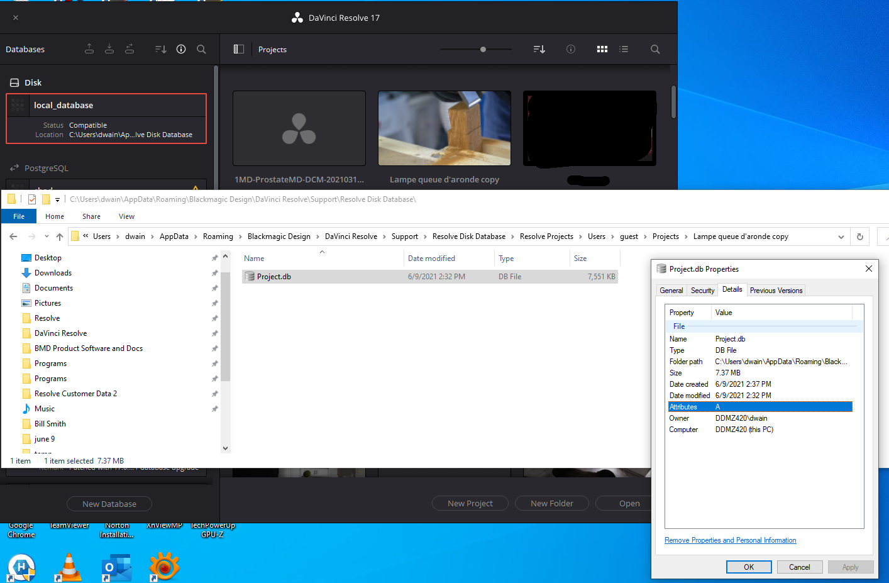889x583 pixels.
Task: Go back in File Explorer
Action: click(x=13, y=236)
